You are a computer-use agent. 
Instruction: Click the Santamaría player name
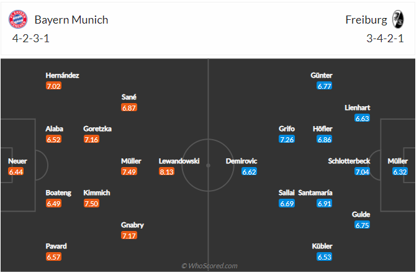pos(315,193)
